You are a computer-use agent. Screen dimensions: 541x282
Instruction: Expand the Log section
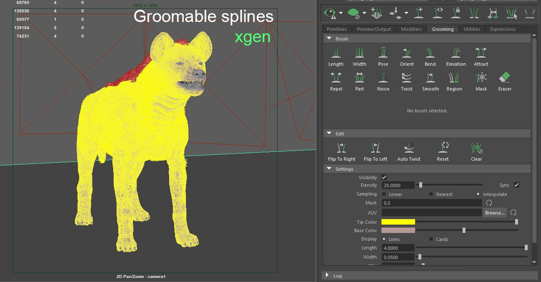tap(327, 275)
